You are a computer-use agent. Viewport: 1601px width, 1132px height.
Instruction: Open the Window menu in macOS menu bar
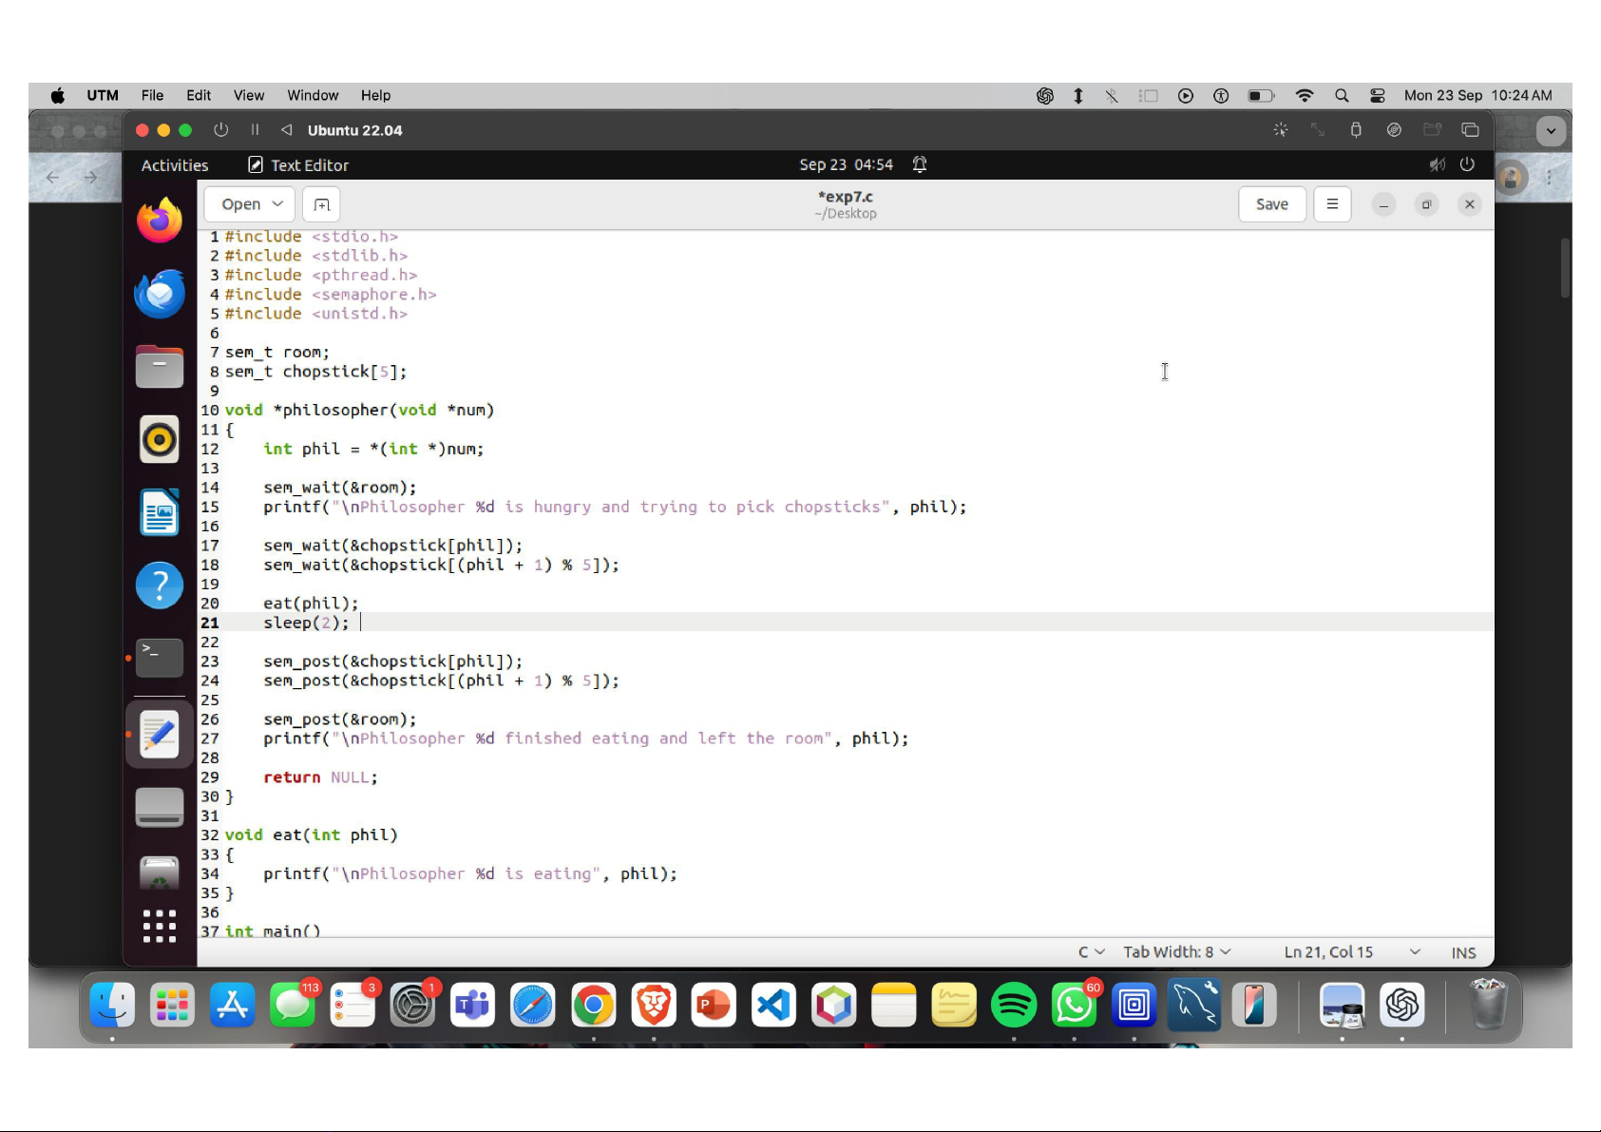313,95
